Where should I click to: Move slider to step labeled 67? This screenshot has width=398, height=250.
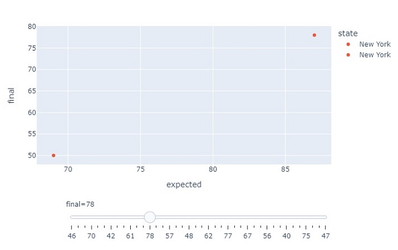point(248,217)
